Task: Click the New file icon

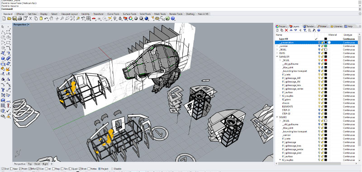Action: point(4,18)
